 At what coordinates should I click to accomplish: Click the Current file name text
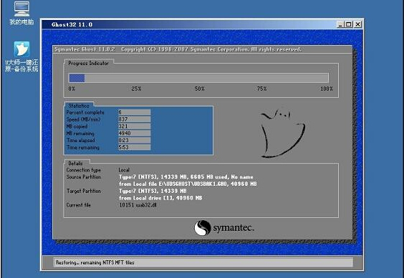pyautogui.click(x=138, y=205)
